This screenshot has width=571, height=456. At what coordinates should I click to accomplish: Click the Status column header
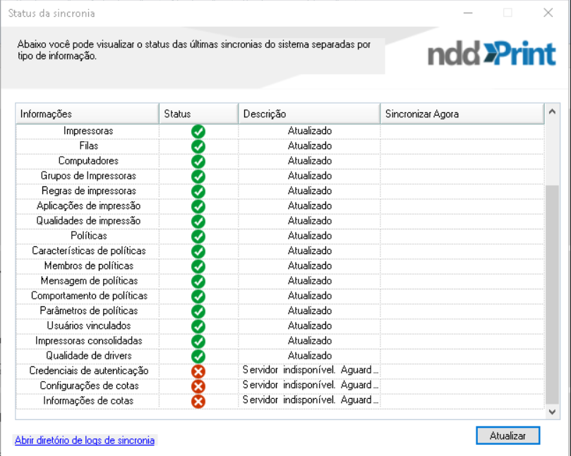pos(198,113)
